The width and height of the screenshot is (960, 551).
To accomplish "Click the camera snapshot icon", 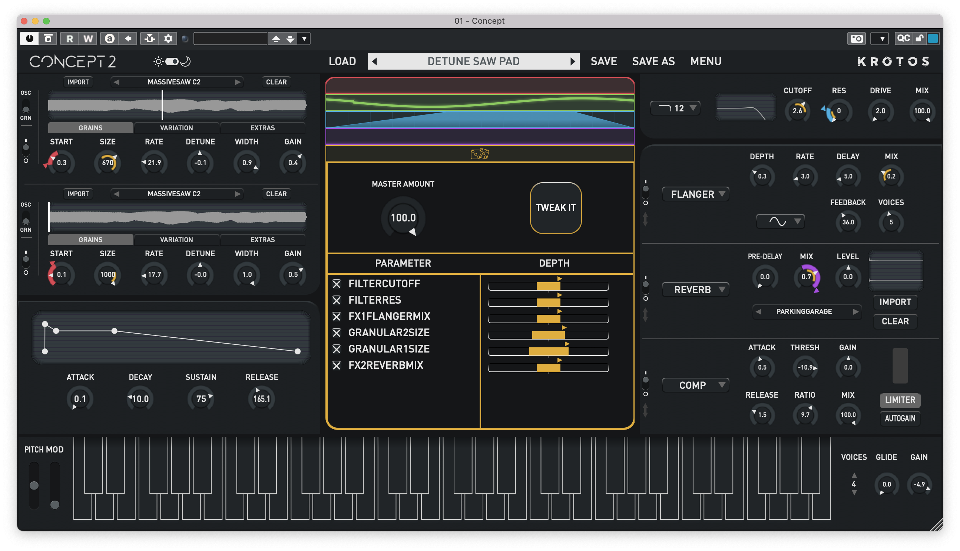I will [857, 39].
